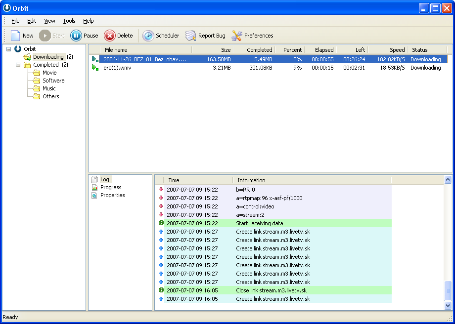The width and height of the screenshot is (455, 324).
Task: Open the Help menu
Action: (x=88, y=21)
